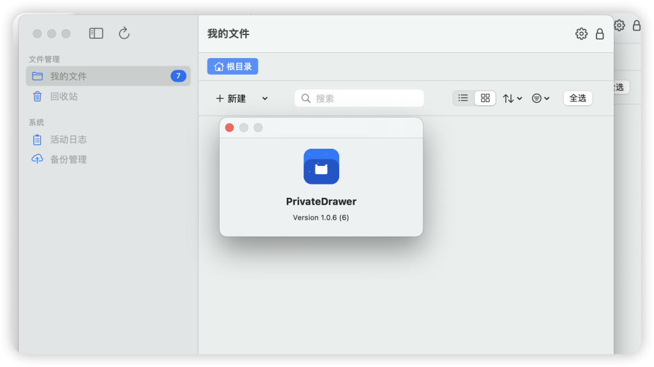Open 活动日志 activity log
Image resolution: width=654 pixels, height=367 pixels.
click(x=108, y=139)
